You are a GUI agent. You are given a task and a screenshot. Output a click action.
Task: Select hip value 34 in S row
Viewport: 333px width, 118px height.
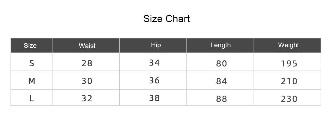[x=154, y=63]
